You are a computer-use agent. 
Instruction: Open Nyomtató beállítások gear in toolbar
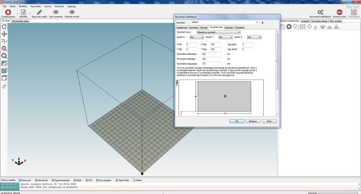coord(320,12)
